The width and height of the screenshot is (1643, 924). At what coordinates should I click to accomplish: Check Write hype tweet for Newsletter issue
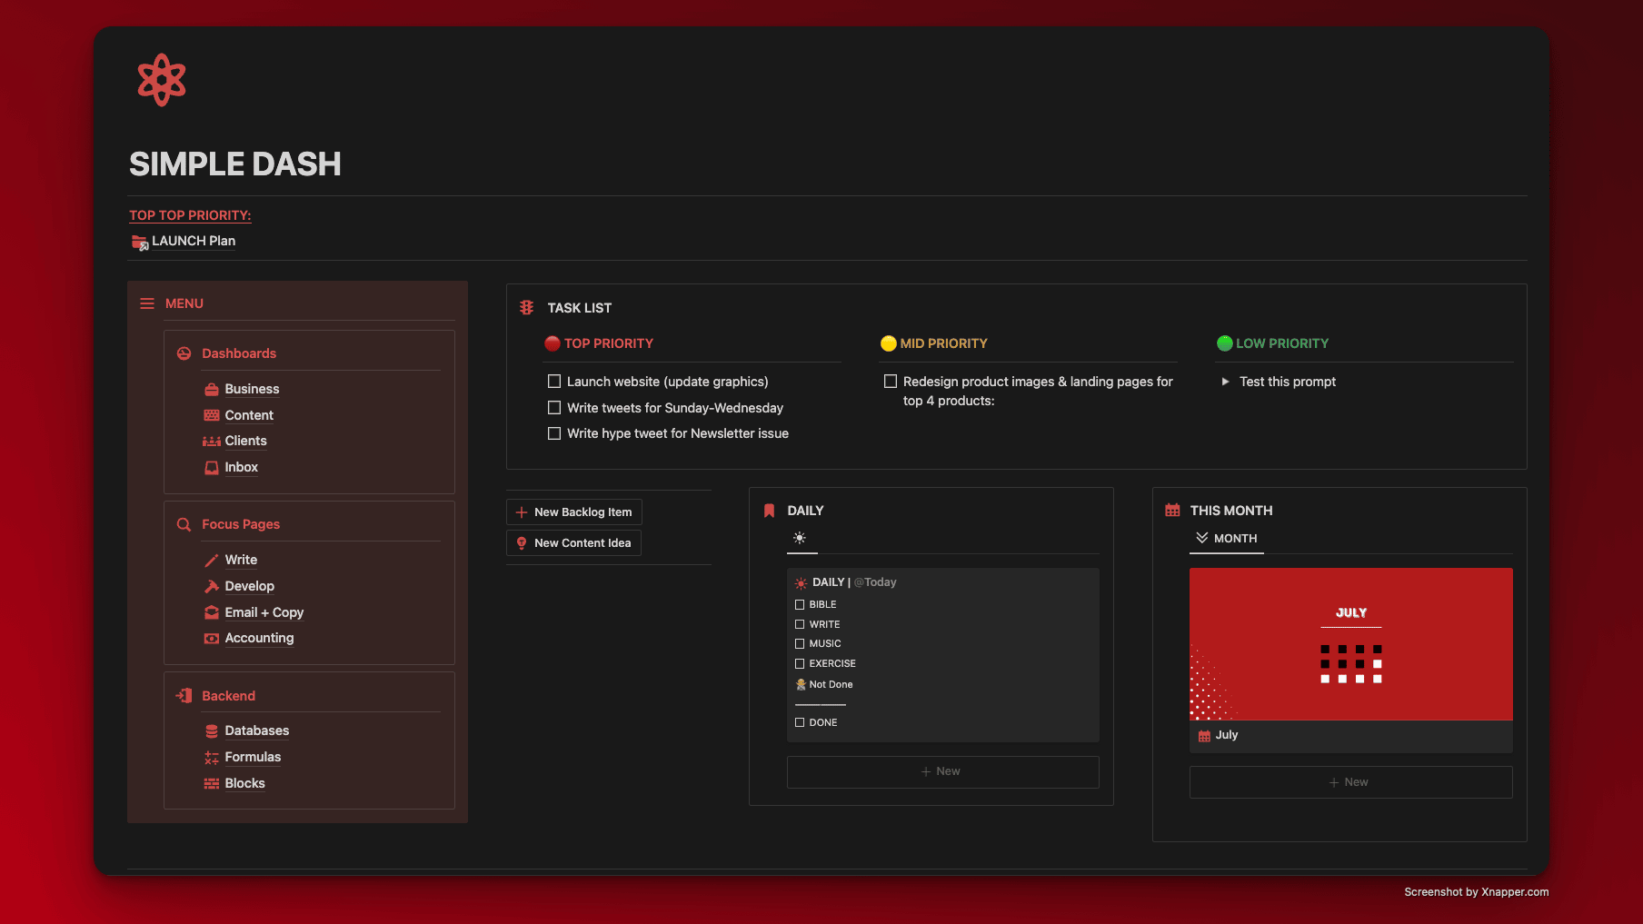point(554,433)
